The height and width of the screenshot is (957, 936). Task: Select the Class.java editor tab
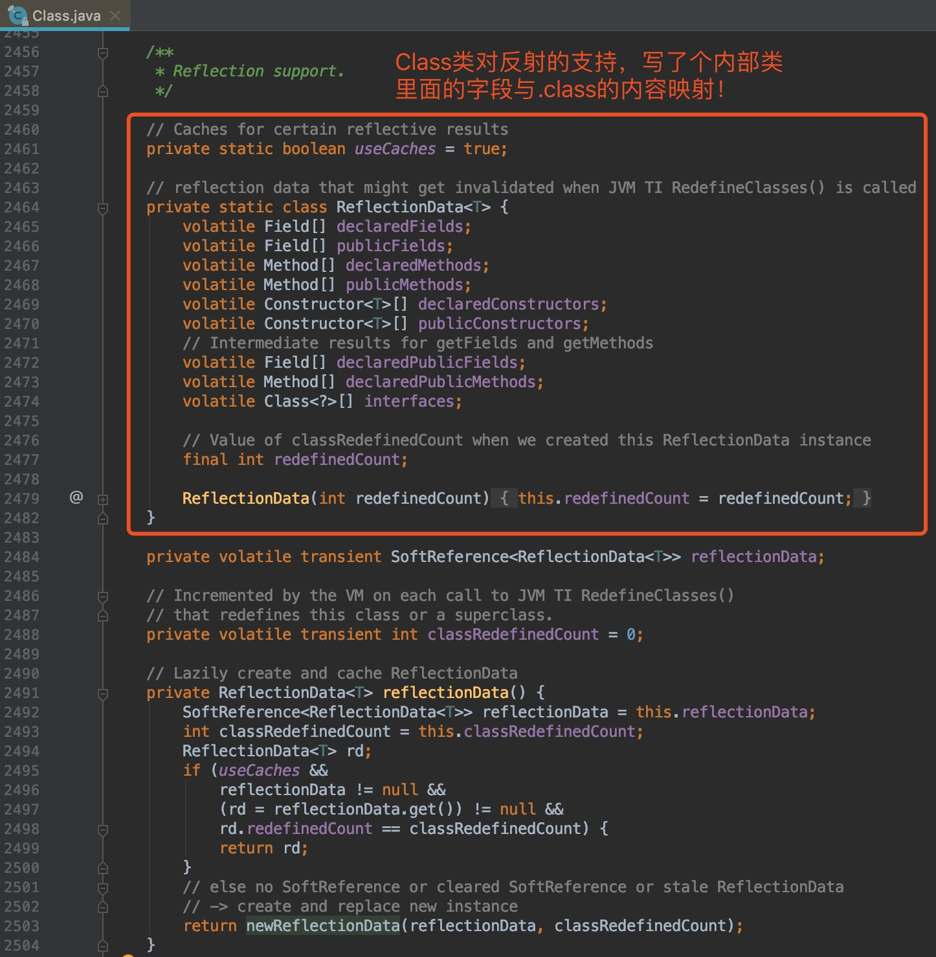pyautogui.click(x=65, y=15)
